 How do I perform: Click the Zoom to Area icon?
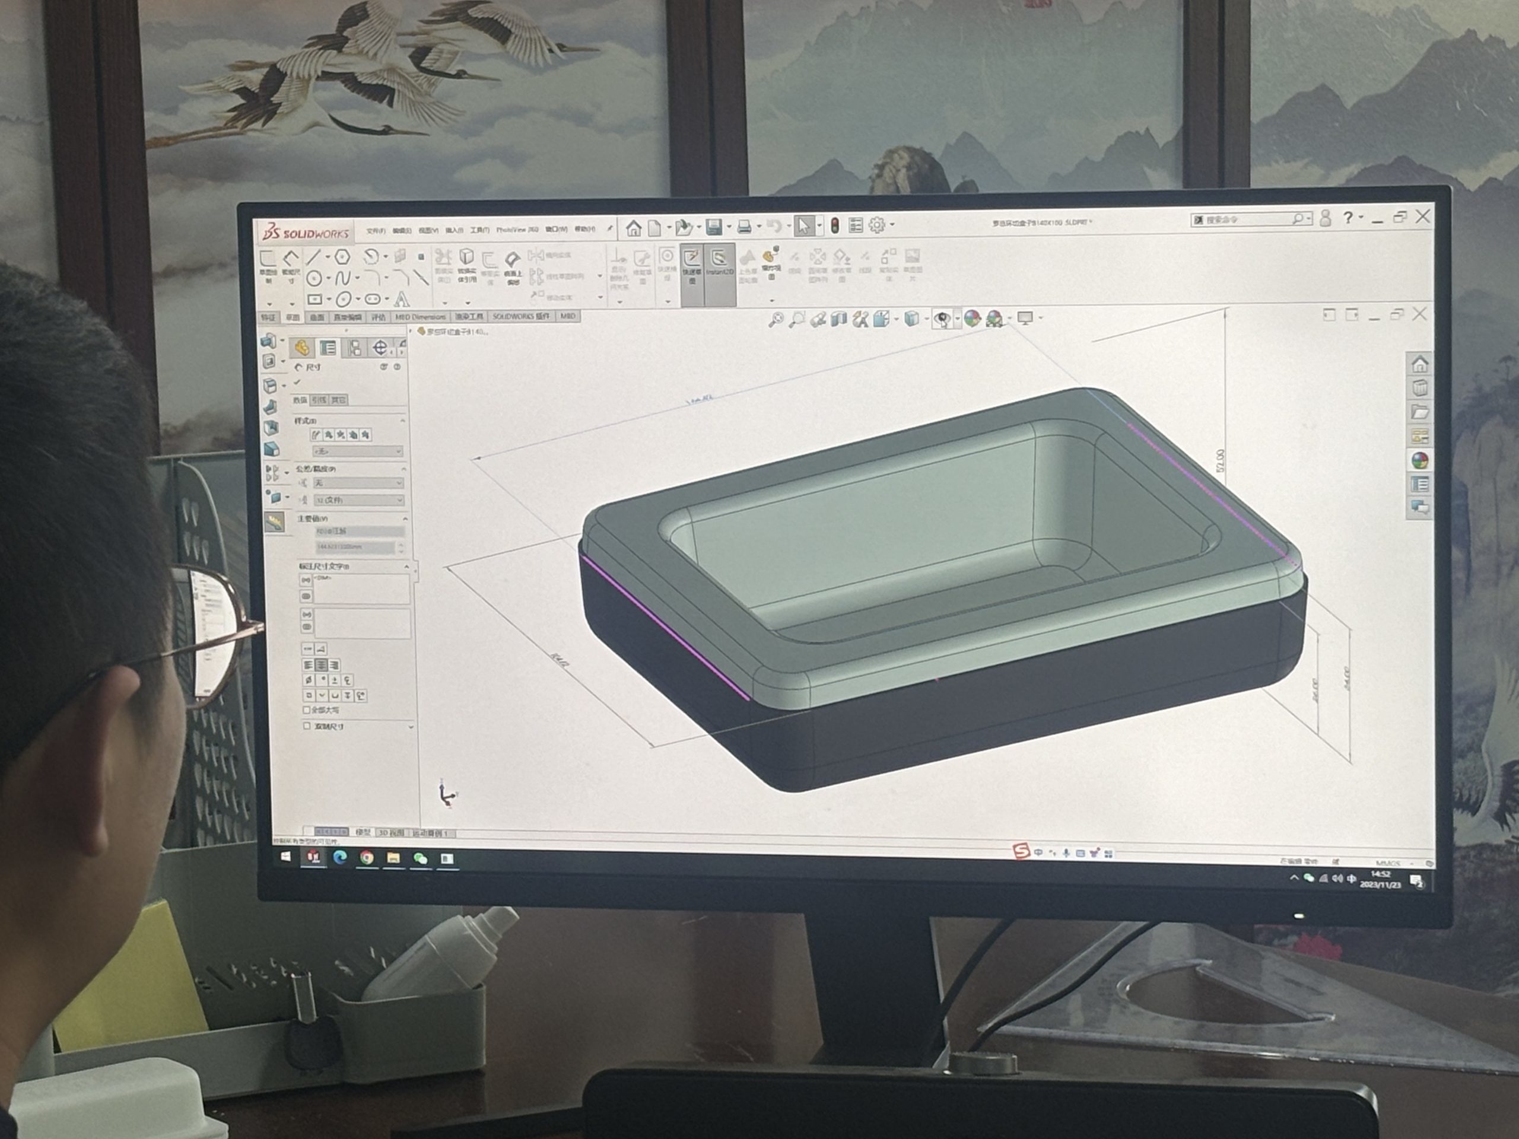pos(796,319)
